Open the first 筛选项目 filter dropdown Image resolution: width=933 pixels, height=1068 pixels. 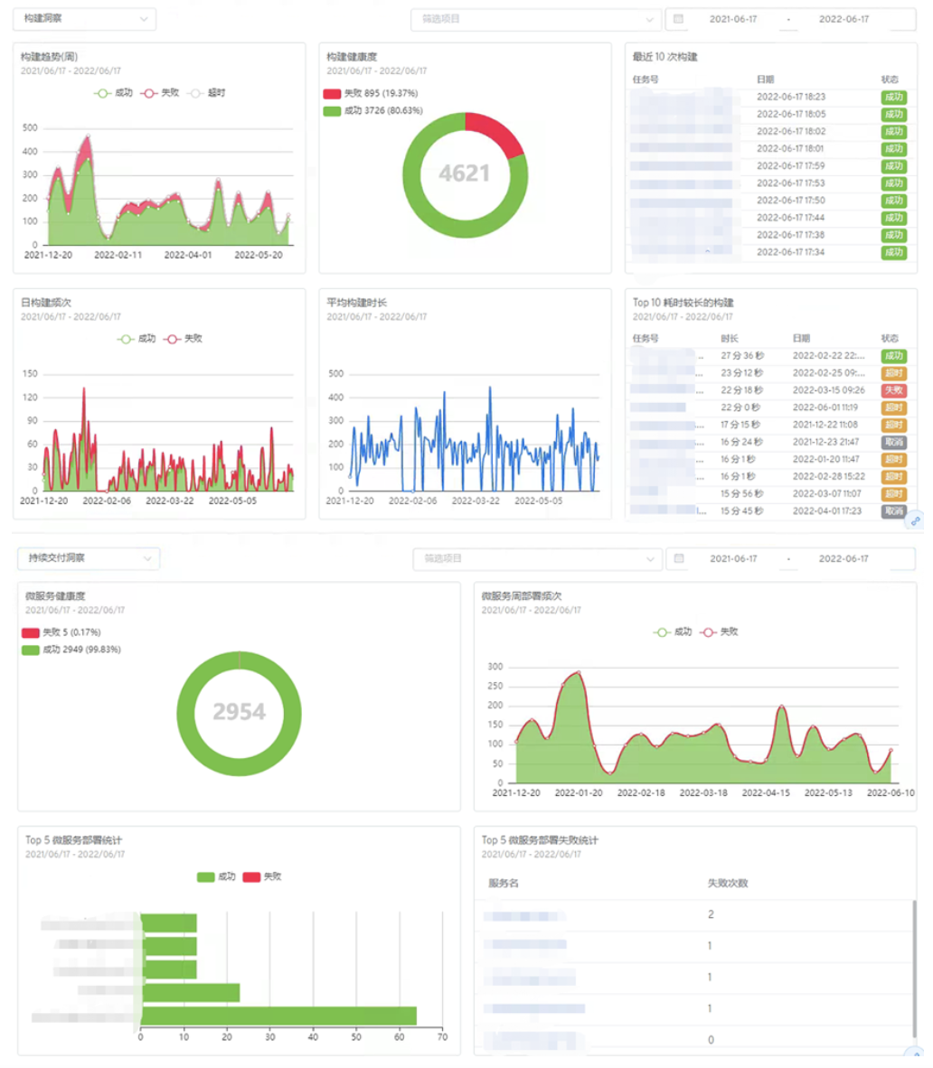536,19
